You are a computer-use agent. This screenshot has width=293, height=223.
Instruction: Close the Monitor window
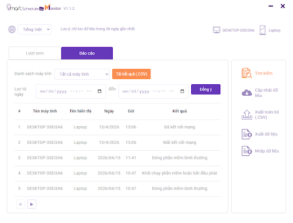283,6
